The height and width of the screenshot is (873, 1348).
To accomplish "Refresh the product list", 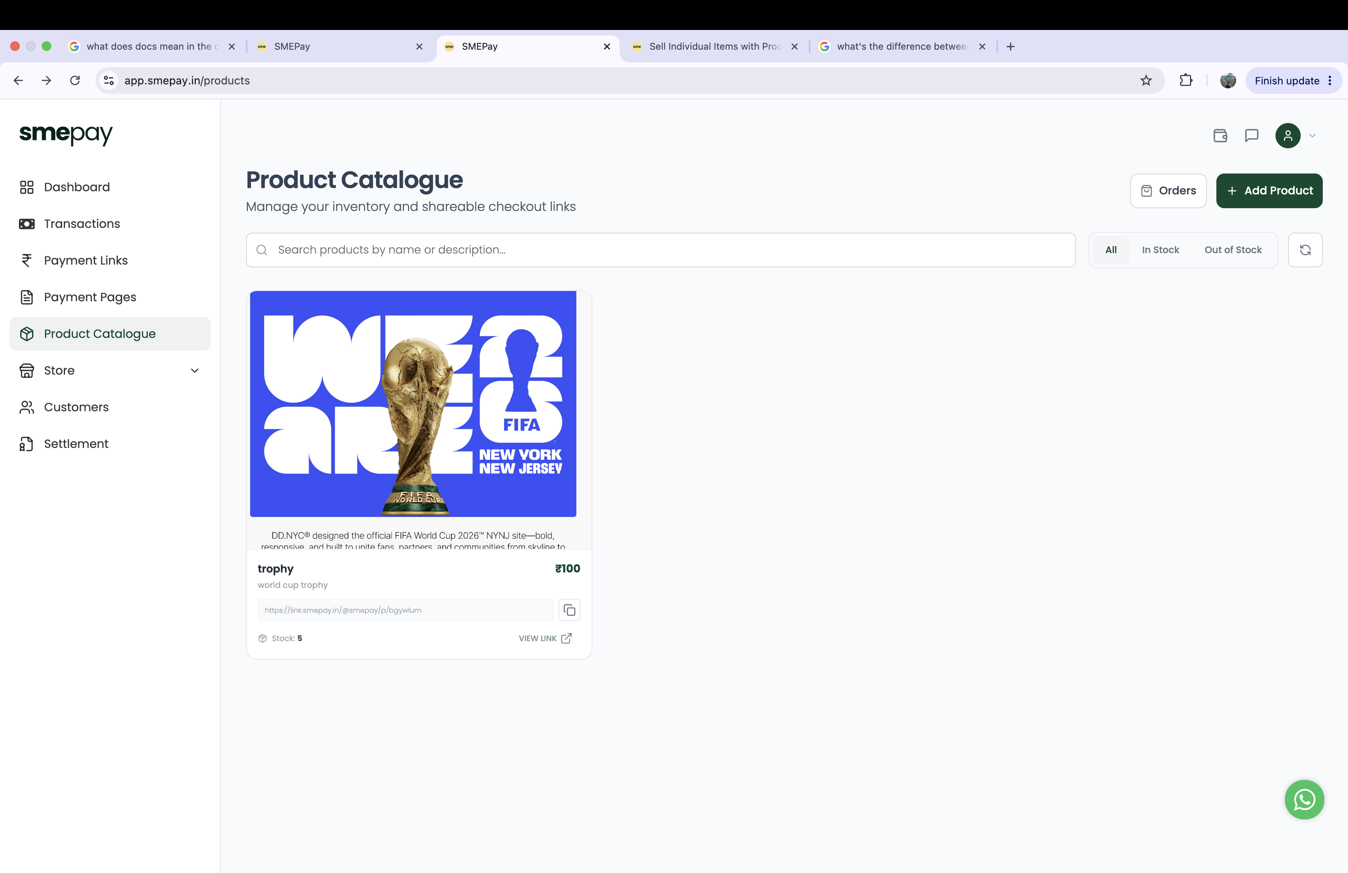I will coord(1305,250).
